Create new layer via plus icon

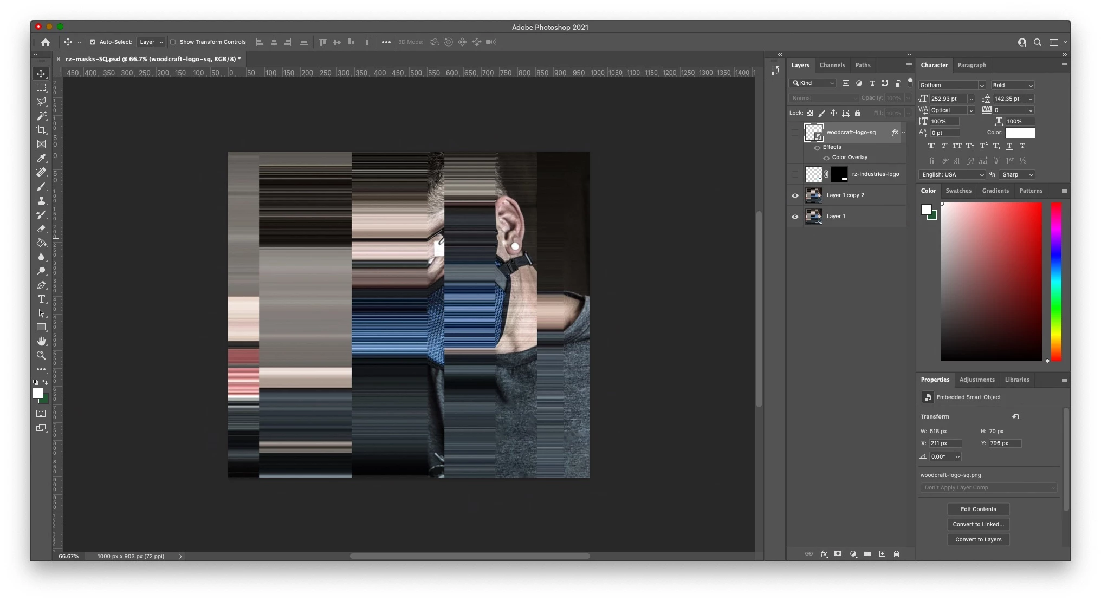(x=882, y=554)
